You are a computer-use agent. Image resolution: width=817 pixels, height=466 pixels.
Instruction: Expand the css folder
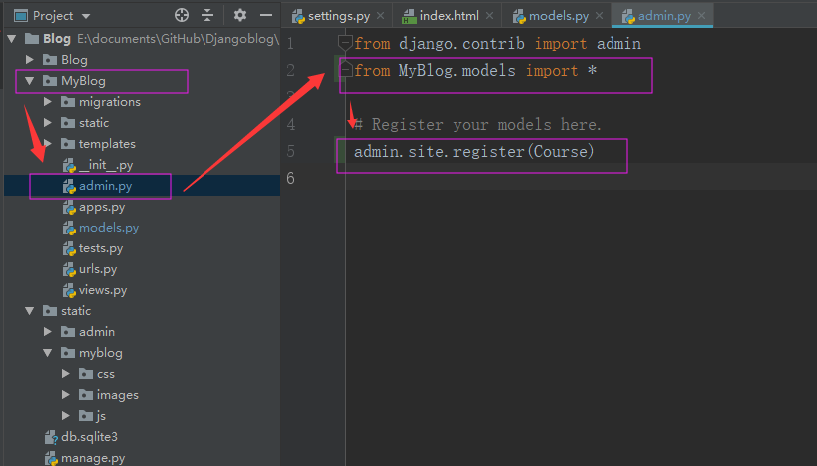pyautogui.click(x=65, y=374)
